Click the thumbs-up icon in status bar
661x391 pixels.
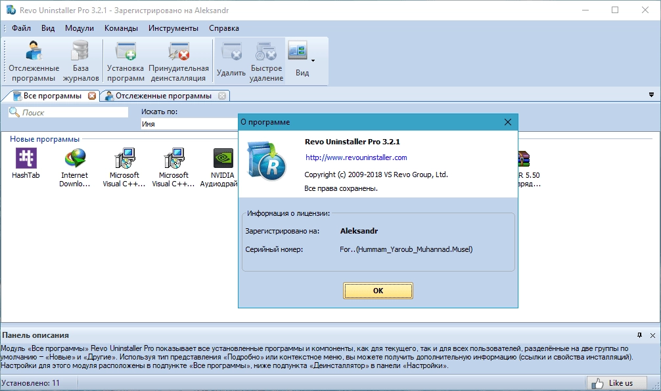597,383
